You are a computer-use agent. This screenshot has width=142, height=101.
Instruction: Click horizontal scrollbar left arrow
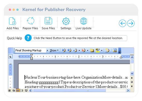pyautogui.click(x=30, y=90)
